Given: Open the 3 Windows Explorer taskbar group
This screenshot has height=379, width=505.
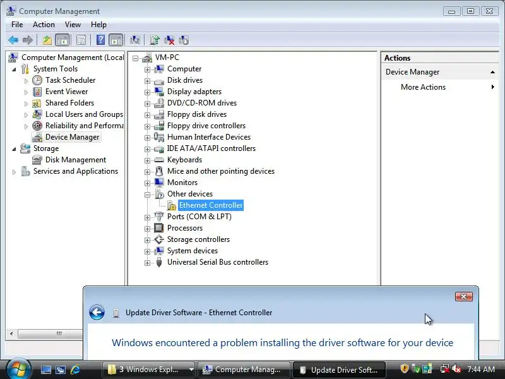Looking at the screenshot, I should [x=149, y=370].
